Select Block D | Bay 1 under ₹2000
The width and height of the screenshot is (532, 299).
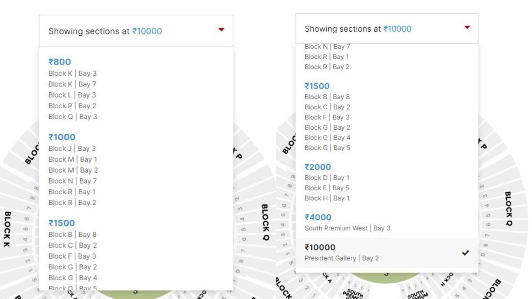pyautogui.click(x=327, y=178)
